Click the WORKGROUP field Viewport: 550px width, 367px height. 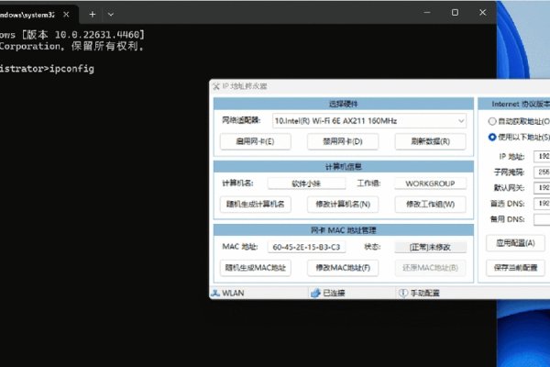431,183
